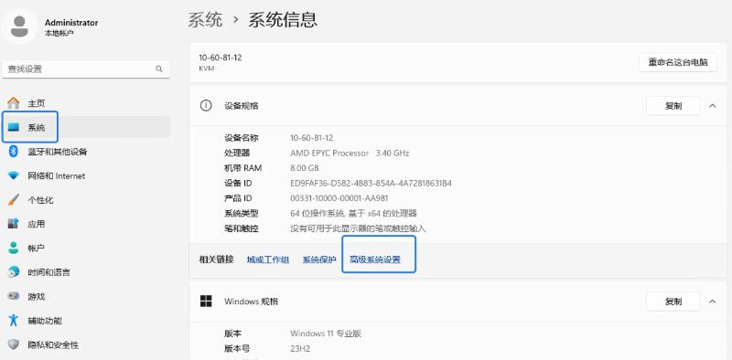Click the 系统 monitor icon
732x360 pixels.
[x=14, y=127]
